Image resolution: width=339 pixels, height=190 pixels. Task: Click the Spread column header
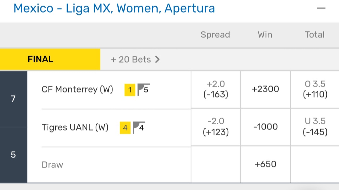click(x=215, y=35)
